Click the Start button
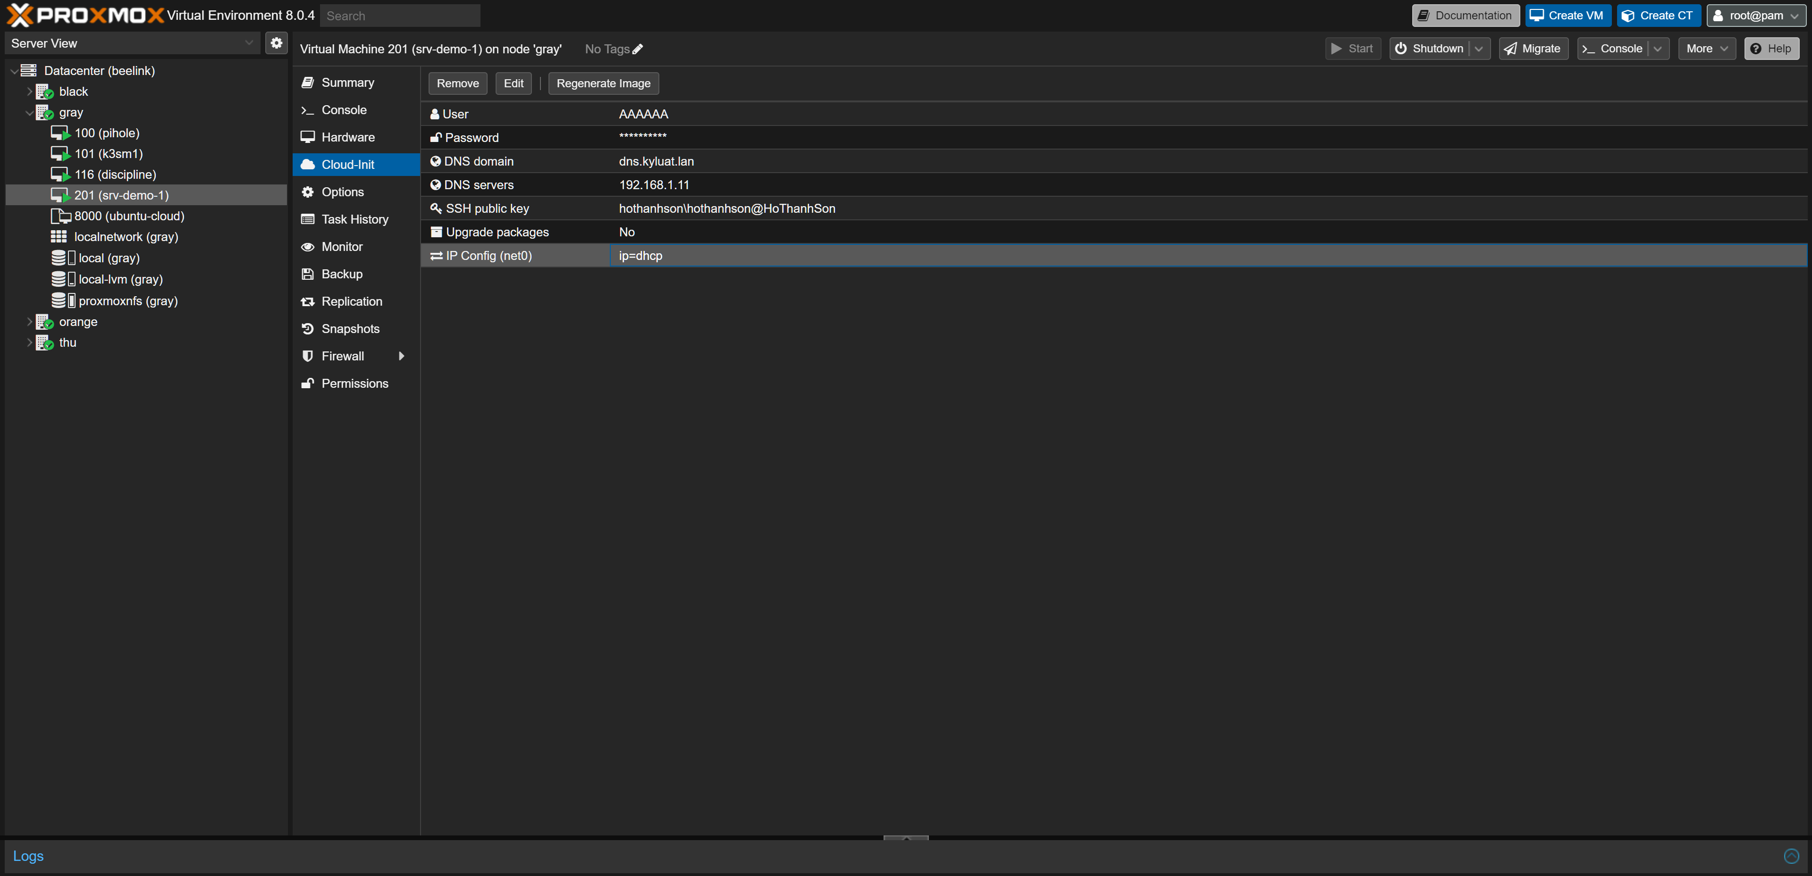The image size is (1812, 876). pyautogui.click(x=1353, y=49)
